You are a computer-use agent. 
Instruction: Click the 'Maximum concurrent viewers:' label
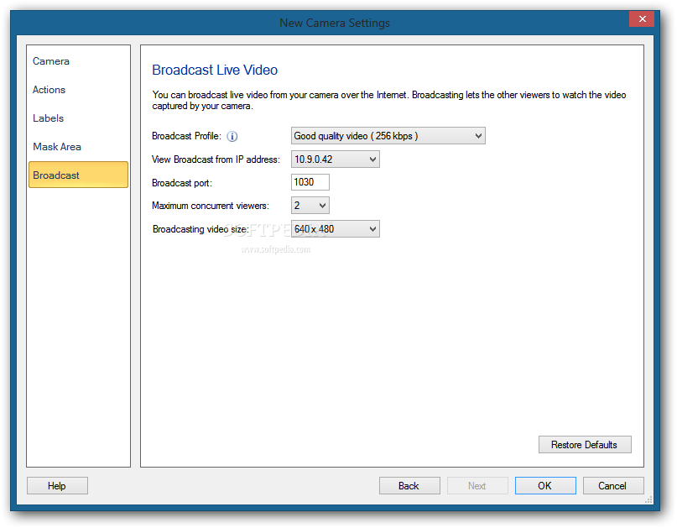pos(211,206)
